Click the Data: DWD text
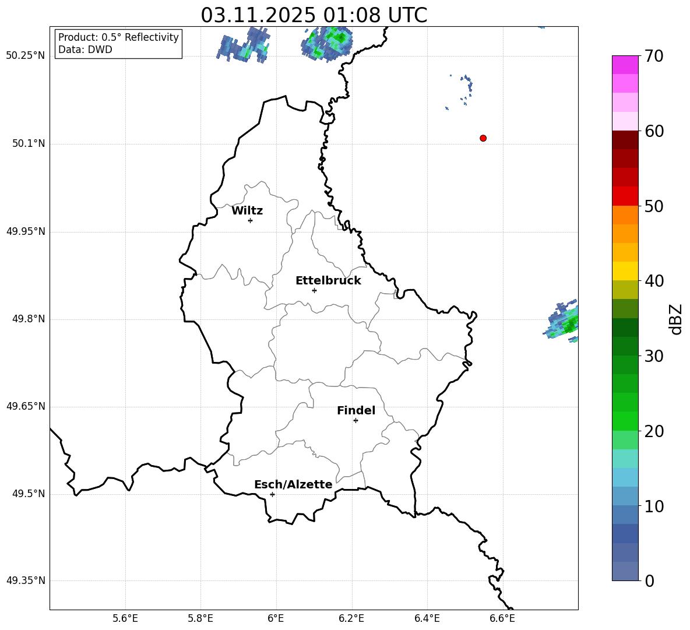The image size is (690, 630). pyautogui.click(x=85, y=50)
